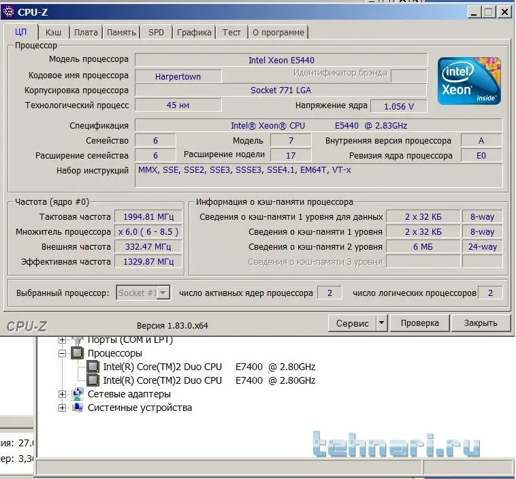Click the 1329.87 МГц effective frequency value
The width and height of the screenshot is (516, 479).
pos(148,262)
